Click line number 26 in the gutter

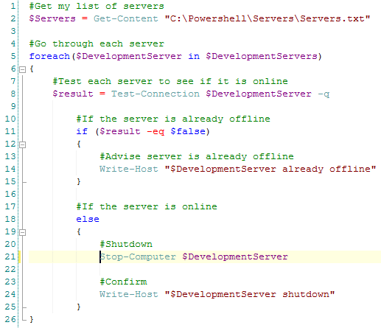(x=10, y=319)
